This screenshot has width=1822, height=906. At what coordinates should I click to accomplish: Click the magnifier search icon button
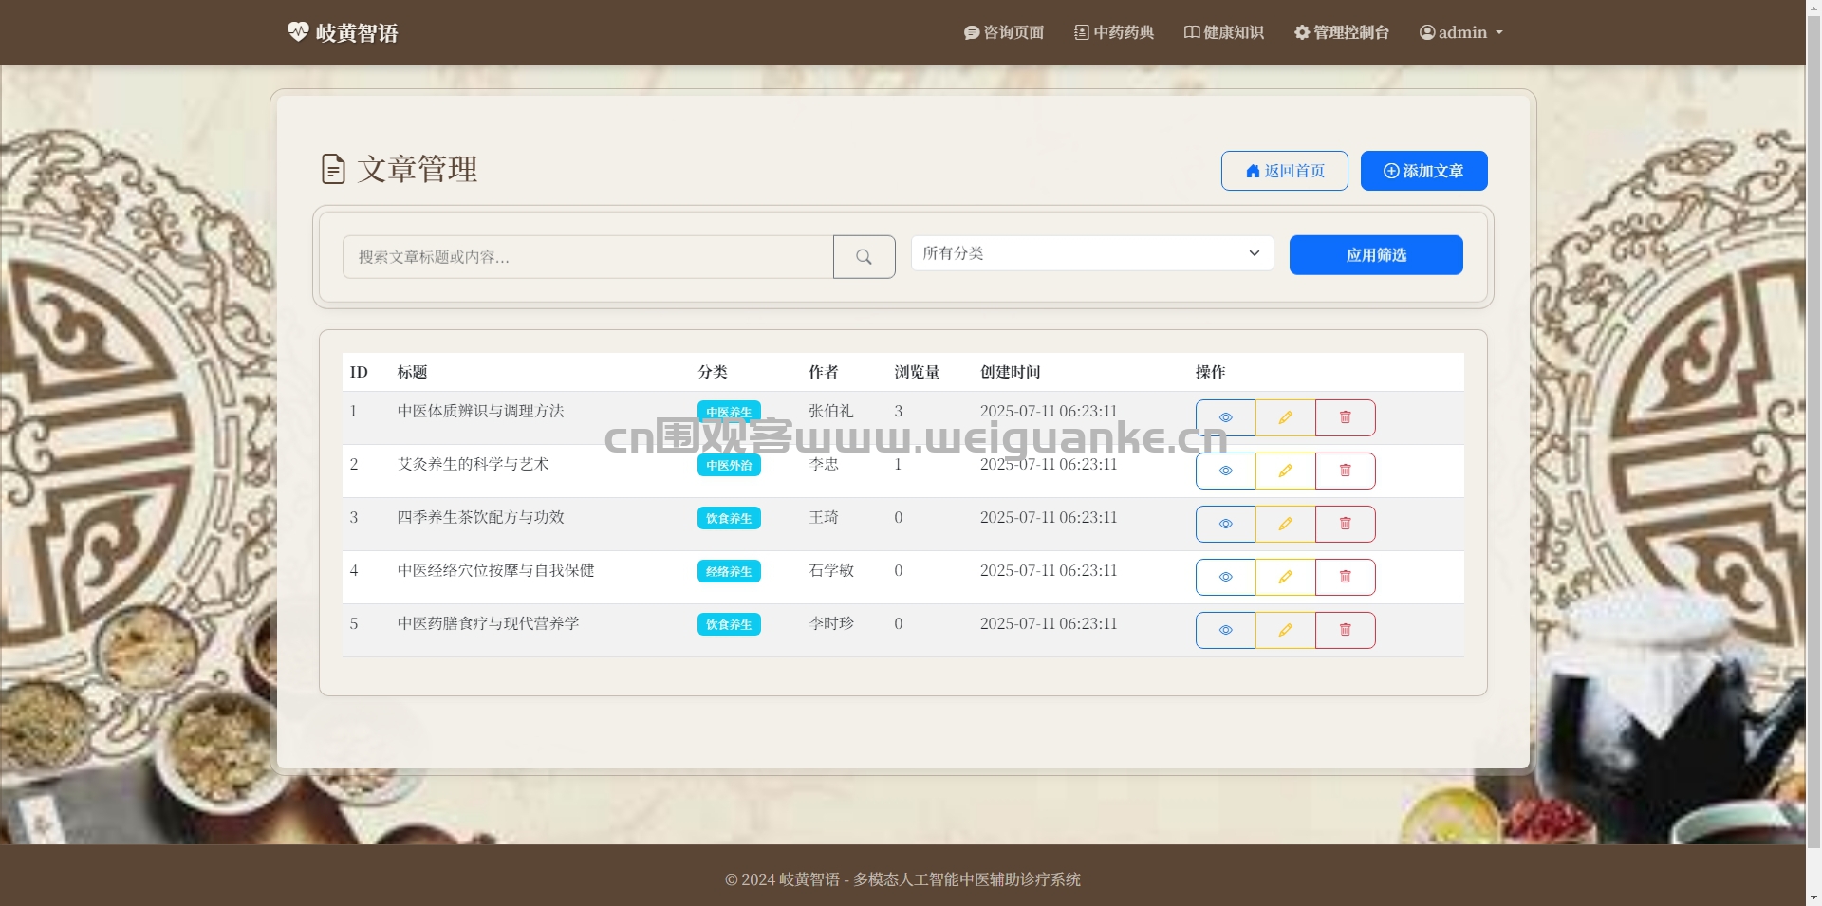pyautogui.click(x=864, y=257)
